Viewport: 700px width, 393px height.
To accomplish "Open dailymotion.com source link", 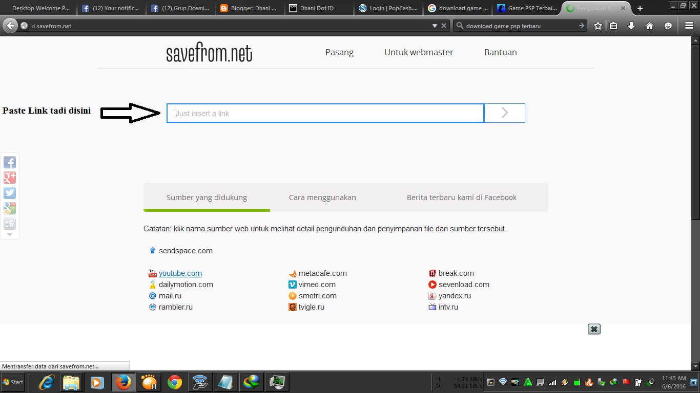I will pyautogui.click(x=186, y=285).
